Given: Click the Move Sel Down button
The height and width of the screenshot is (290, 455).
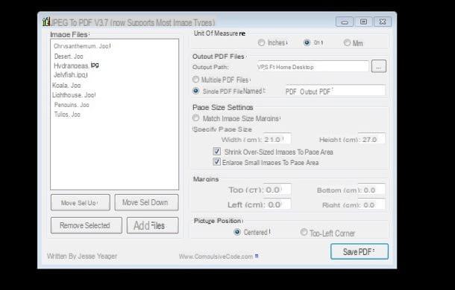Looking at the screenshot, I should 146,202.
